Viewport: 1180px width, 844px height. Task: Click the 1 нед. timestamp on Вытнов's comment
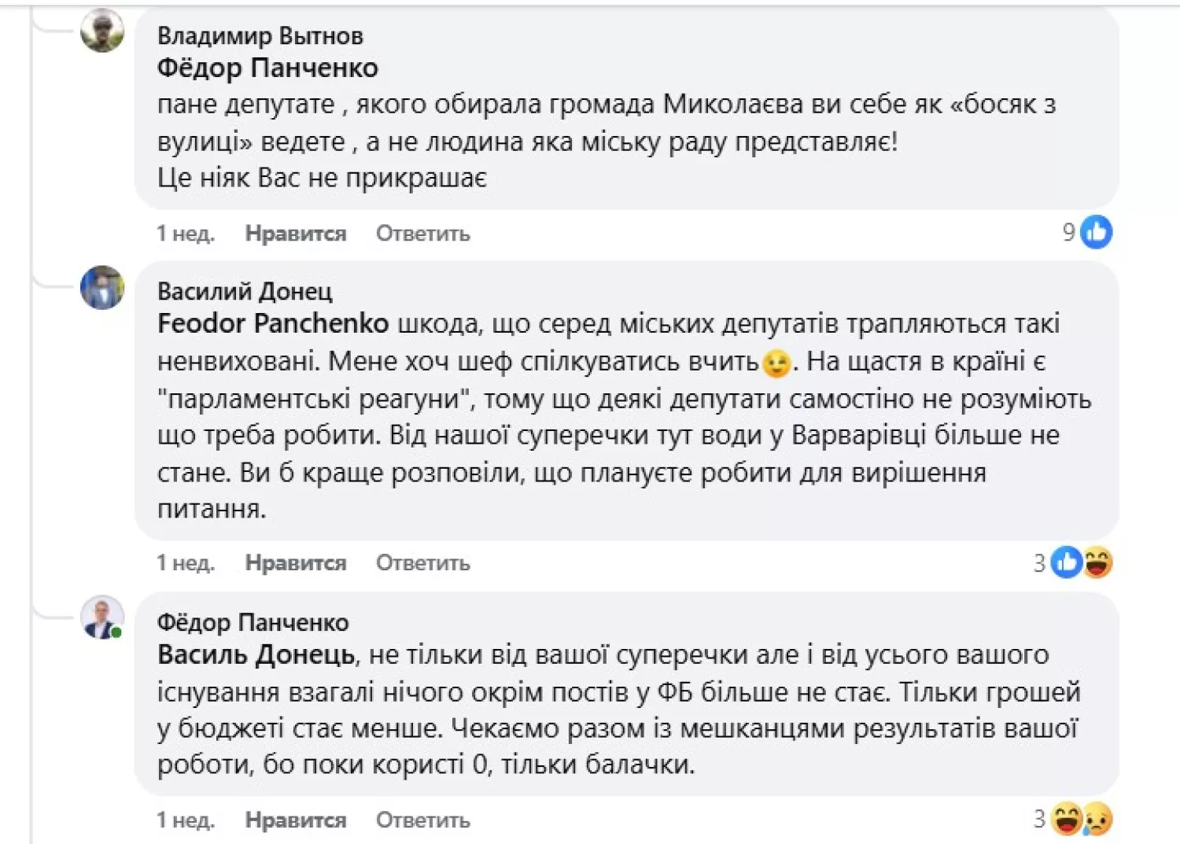coord(186,233)
